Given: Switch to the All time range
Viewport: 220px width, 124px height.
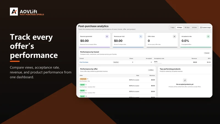Looking at the screenshot, I should (x=194, y=28).
